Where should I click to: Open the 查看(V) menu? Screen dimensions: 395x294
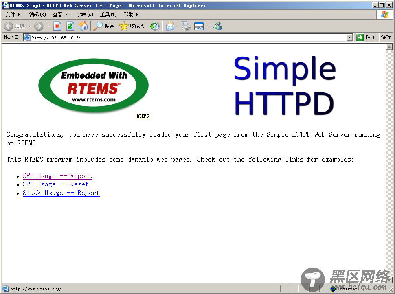click(x=61, y=15)
